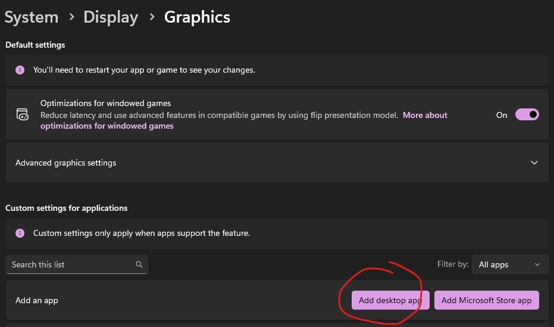The image size is (554, 327).
Task: Open More about optimizations for windowed games link
Action: [425, 115]
